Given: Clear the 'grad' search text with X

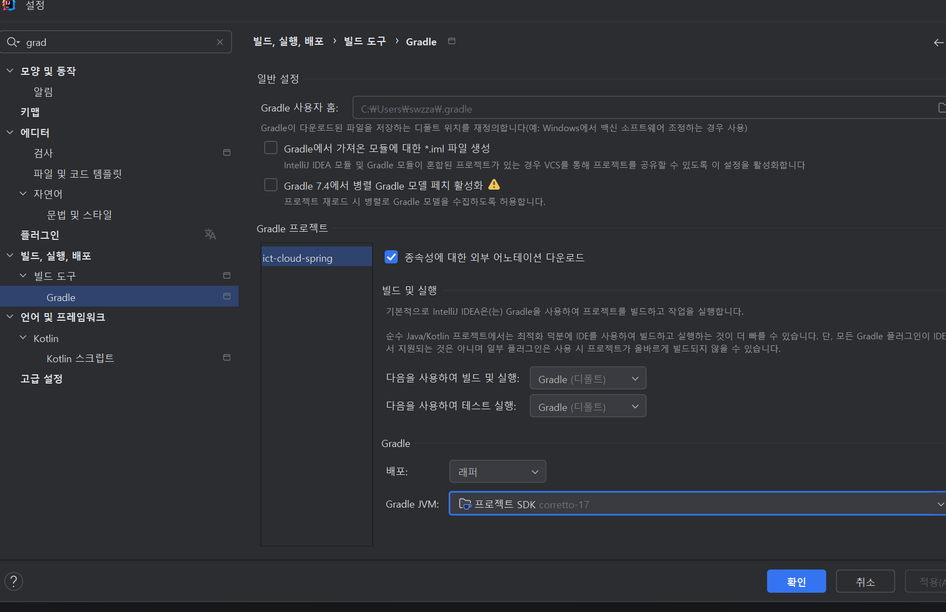Looking at the screenshot, I should tap(219, 42).
